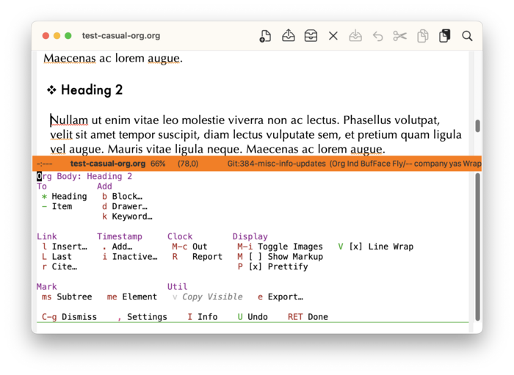514x375 pixels.
Task: Click the Copy Visible util command
Action: 208,297
